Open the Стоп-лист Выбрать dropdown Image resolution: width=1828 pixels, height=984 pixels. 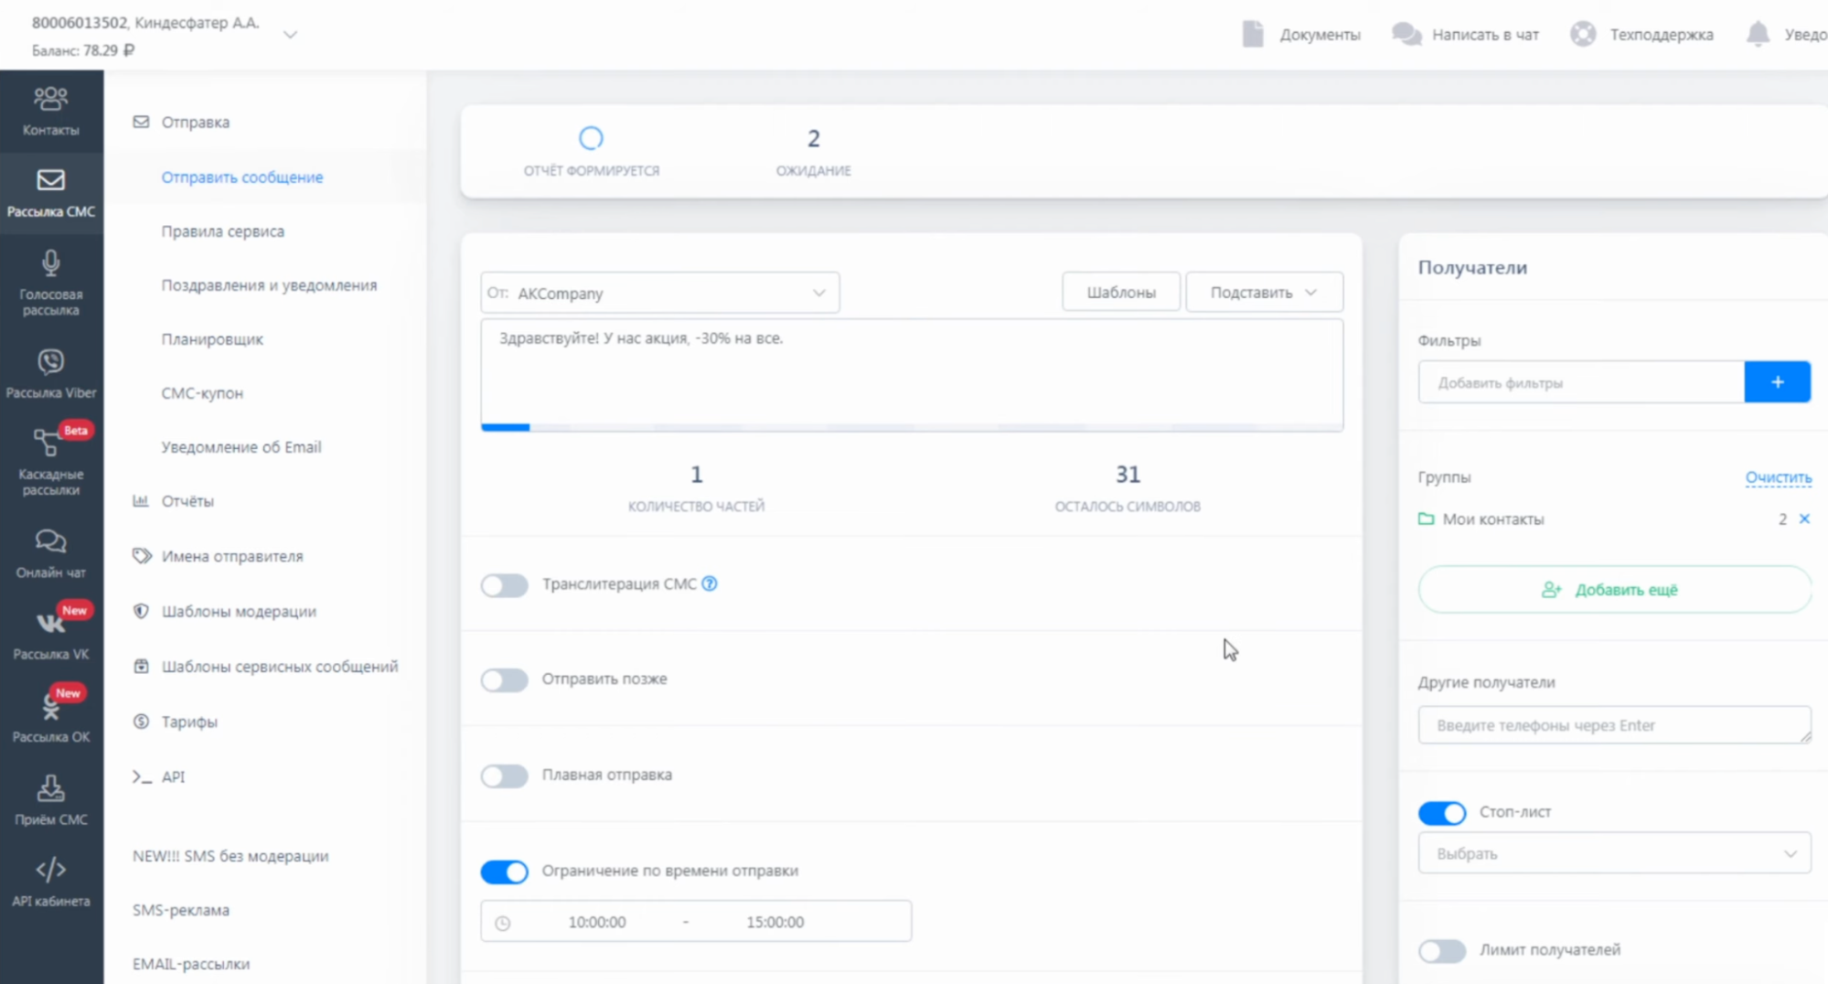tap(1614, 853)
